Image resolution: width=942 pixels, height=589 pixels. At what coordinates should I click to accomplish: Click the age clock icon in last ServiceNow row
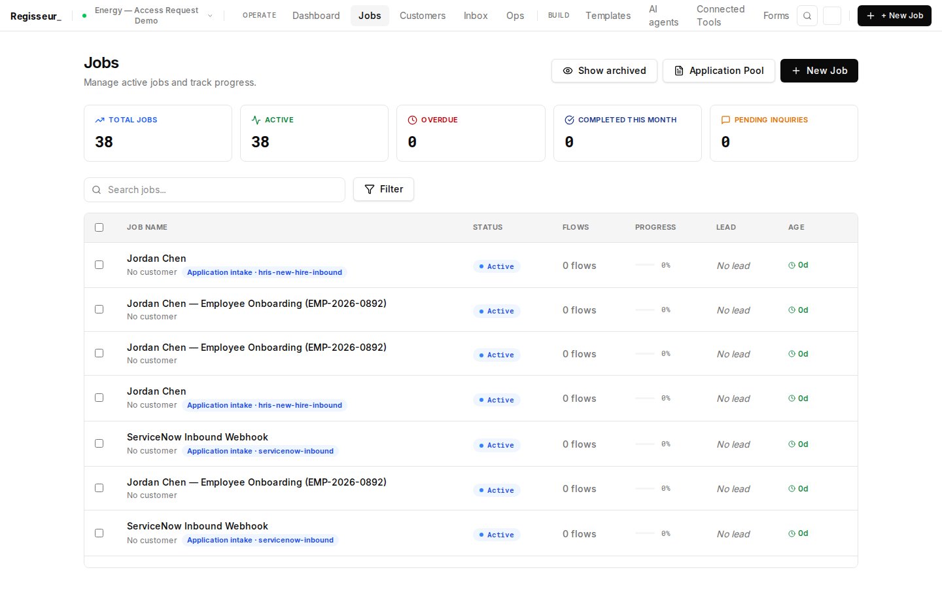pyautogui.click(x=792, y=534)
